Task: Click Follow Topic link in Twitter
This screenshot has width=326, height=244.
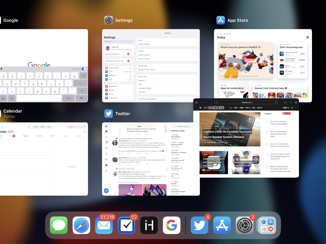Action: 130,169
